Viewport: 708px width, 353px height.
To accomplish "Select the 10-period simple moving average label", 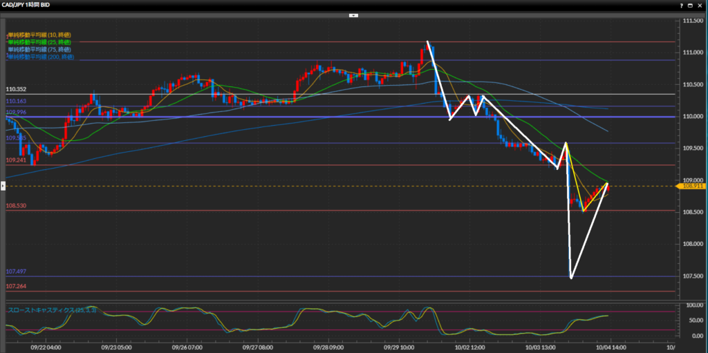I will pyautogui.click(x=39, y=35).
